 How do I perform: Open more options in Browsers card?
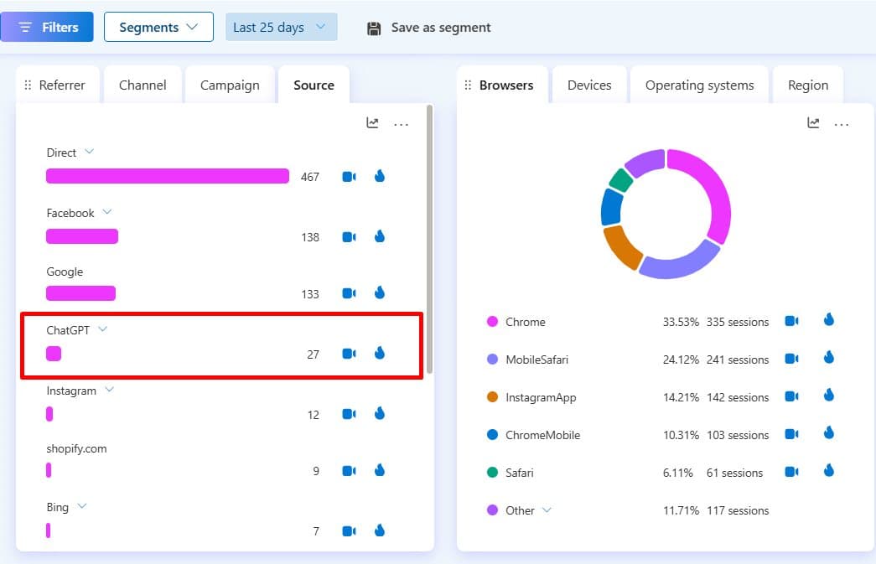click(x=842, y=125)
